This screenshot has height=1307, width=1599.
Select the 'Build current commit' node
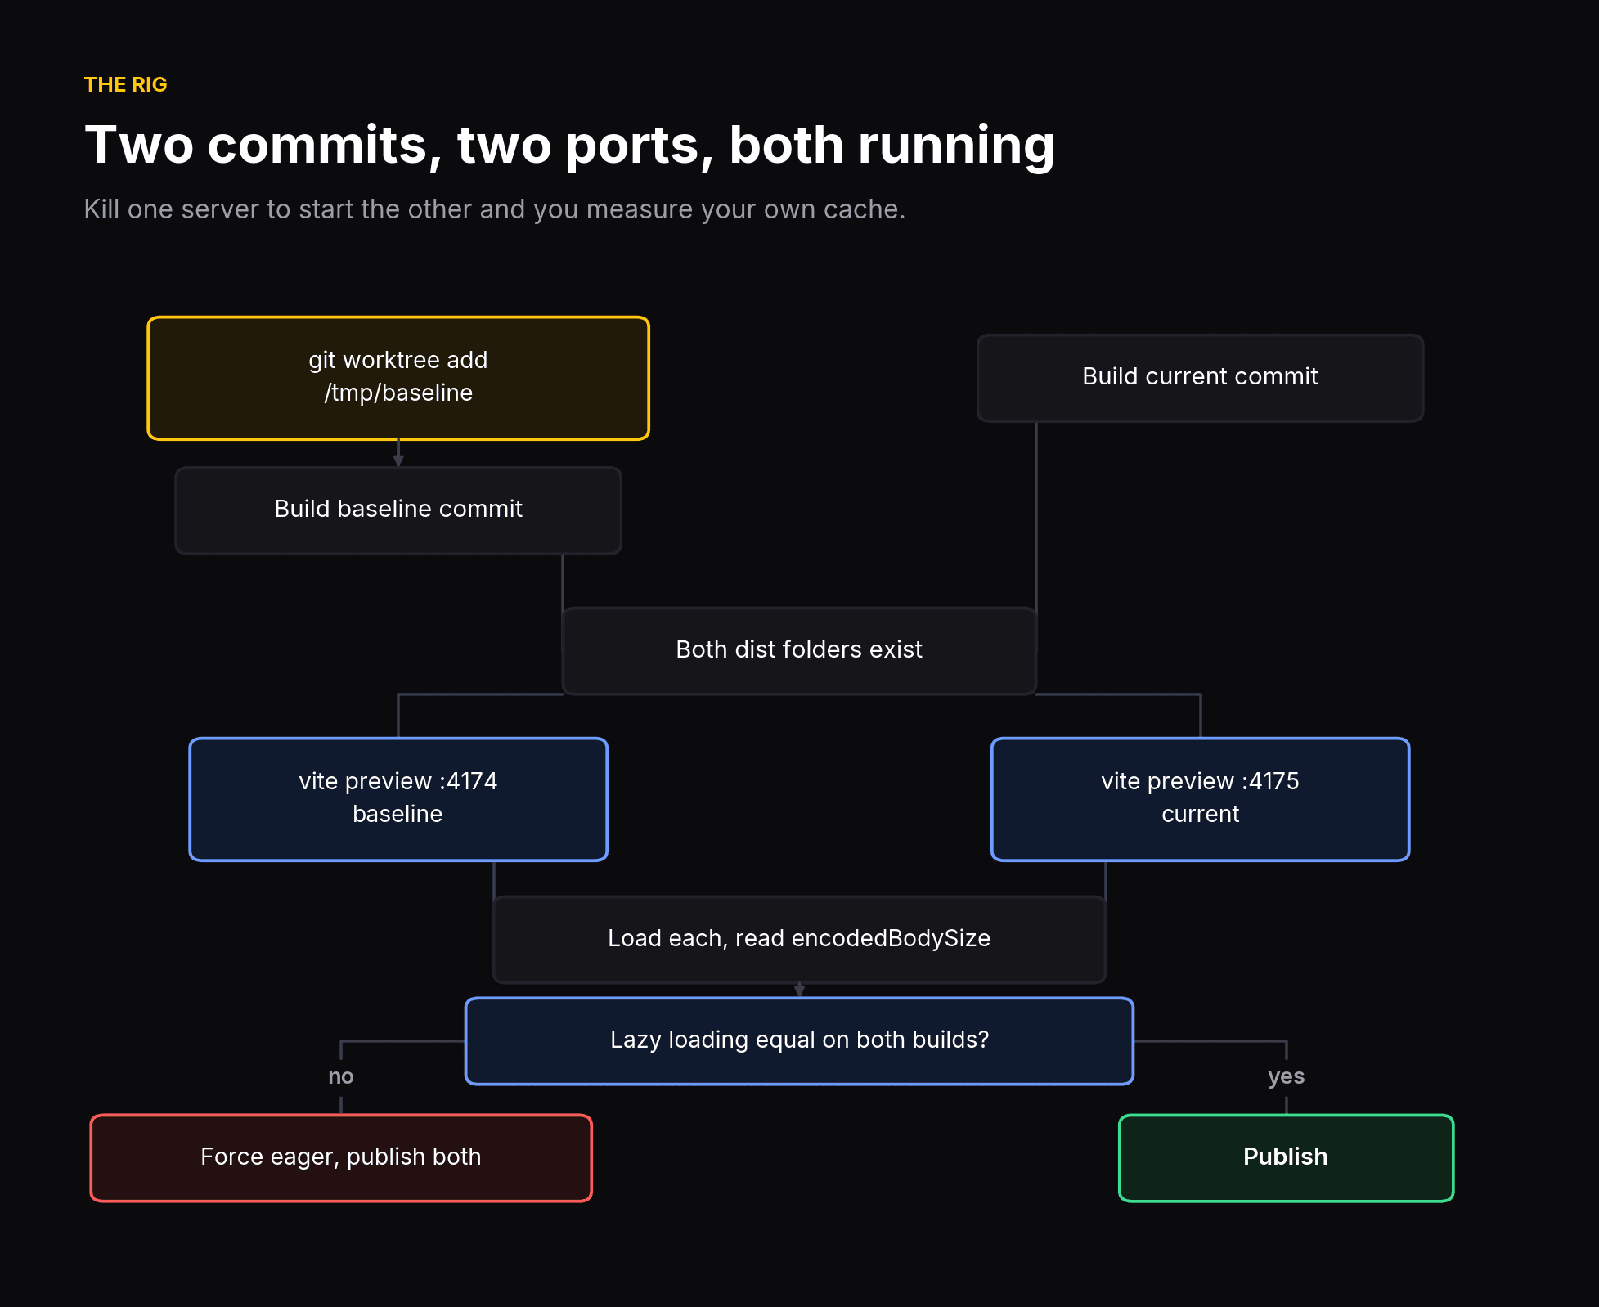[x=1200, y=378]
